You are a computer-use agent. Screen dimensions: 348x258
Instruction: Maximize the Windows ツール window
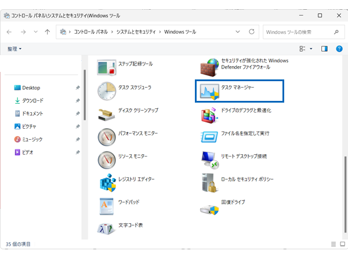[x=320, y=15]
